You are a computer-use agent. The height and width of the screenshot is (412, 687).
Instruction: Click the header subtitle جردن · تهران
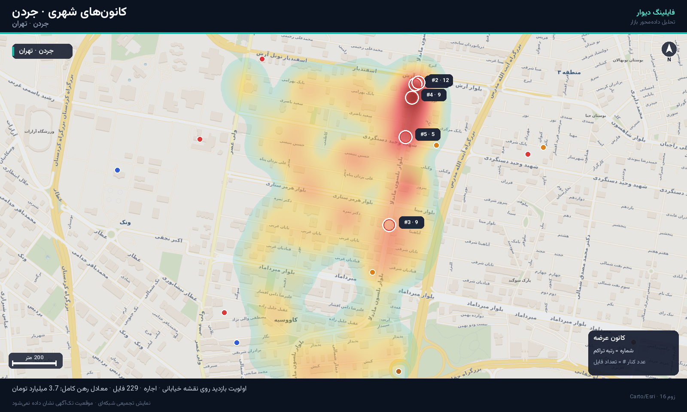[x=30, y=24]
